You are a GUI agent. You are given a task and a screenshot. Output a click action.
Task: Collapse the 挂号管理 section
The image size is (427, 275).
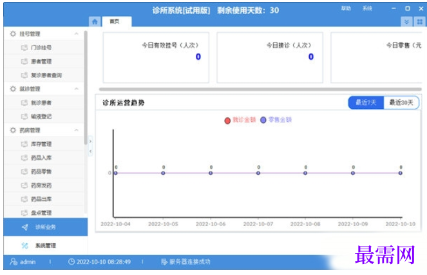tap(77, 33)
